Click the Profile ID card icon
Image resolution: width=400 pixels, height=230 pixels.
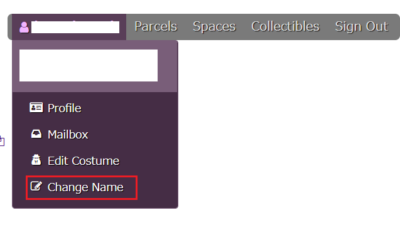pos(36,108)
